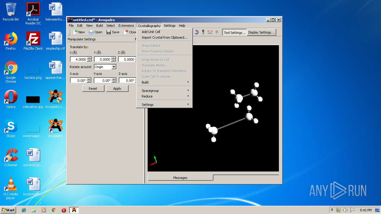Image resolution: width=381 pixels, height=214 pixels.
Task: Open the Extensions menu
Action: click(126, 26)
